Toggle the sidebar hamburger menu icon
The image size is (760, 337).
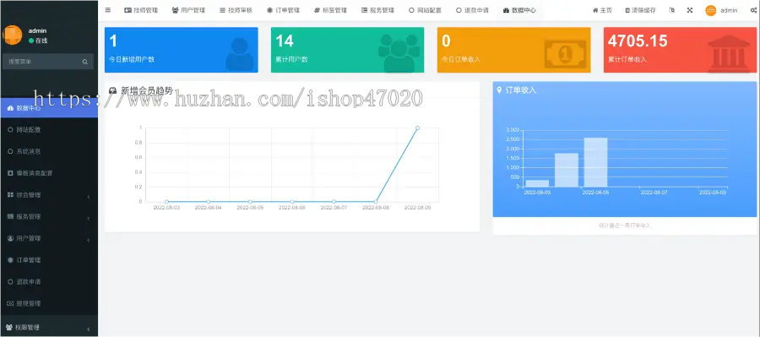coord(107,10)
